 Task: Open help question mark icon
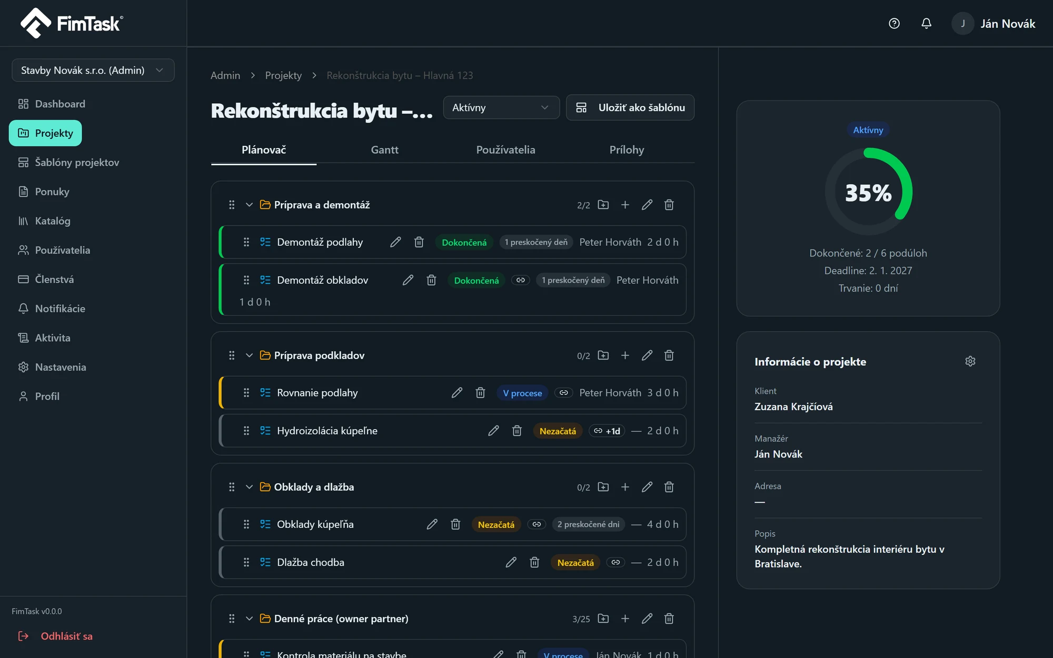point(894,24)
